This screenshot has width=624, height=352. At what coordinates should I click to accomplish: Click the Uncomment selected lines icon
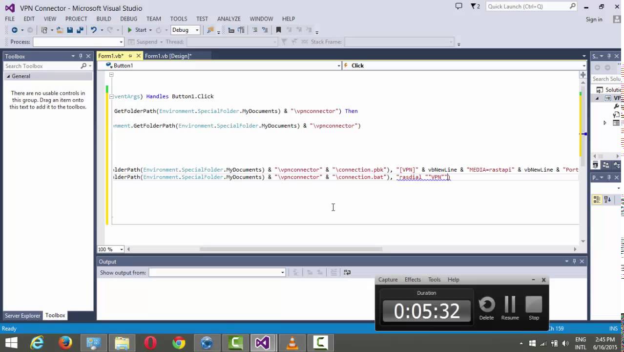pyautogui.click(x=264, y=30)
